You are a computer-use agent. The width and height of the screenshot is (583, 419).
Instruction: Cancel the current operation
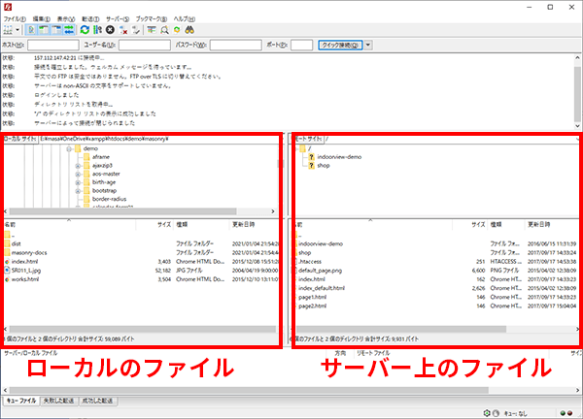pos(110,30)
